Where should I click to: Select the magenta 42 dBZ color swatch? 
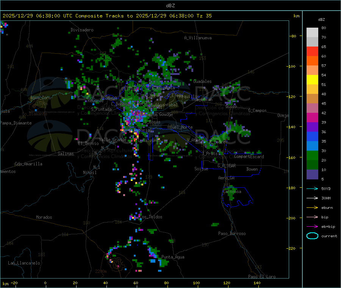pyautogui.click(x=312, y=117)
